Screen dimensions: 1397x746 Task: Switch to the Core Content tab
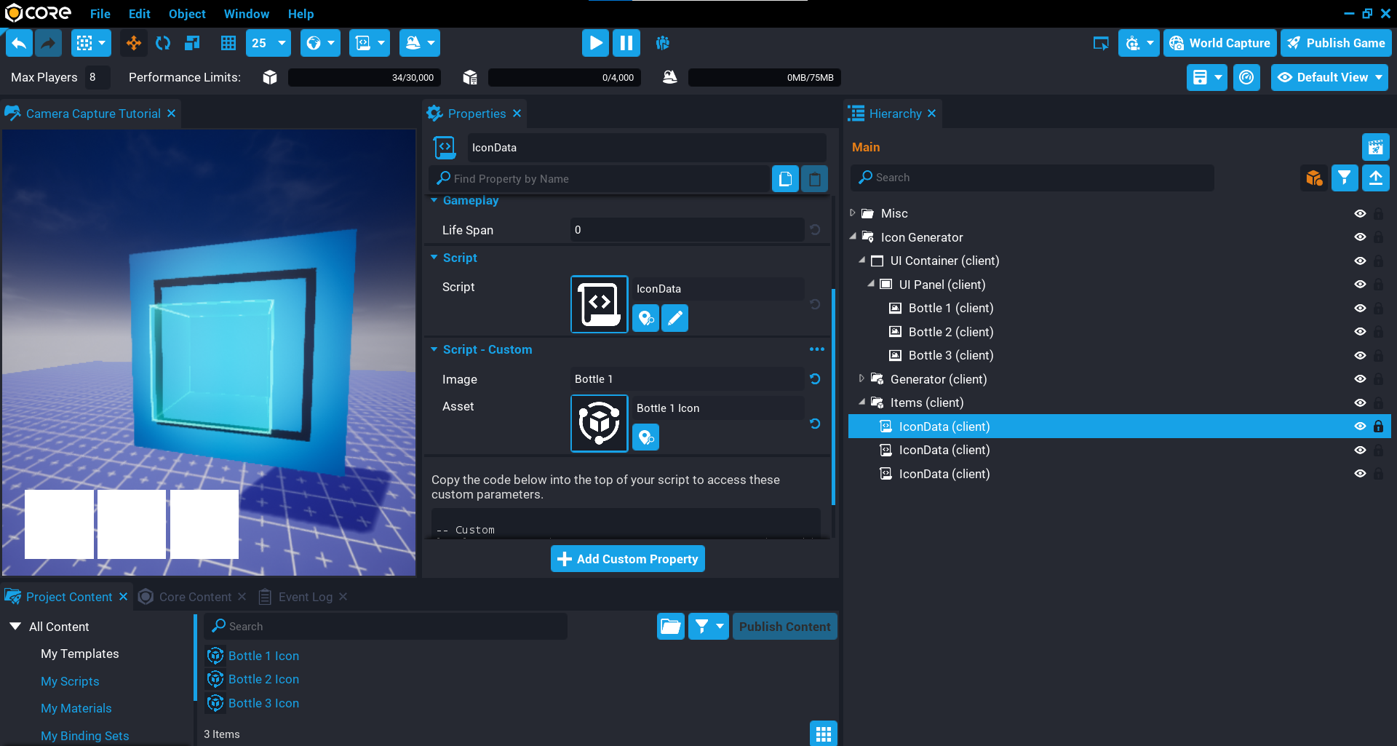click(x=194, y=597)
